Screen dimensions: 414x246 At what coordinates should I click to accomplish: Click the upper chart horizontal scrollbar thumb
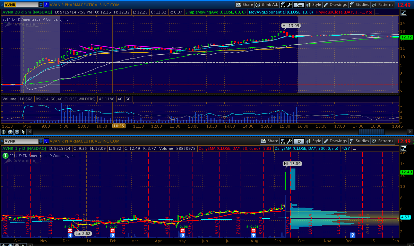click(x=371, y=132)
